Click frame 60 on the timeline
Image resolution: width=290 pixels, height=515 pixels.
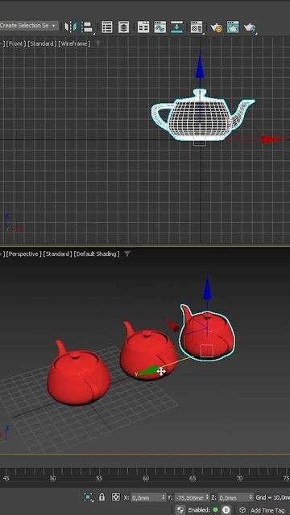pos(146,478)
